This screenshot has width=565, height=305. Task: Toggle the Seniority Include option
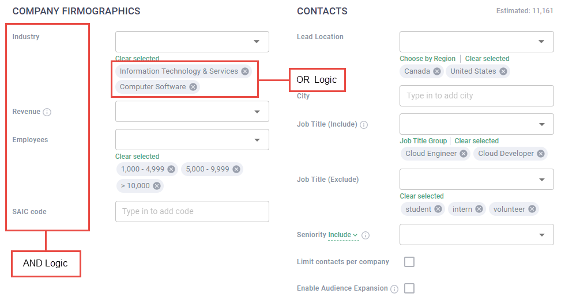click(x=343, y=235)
